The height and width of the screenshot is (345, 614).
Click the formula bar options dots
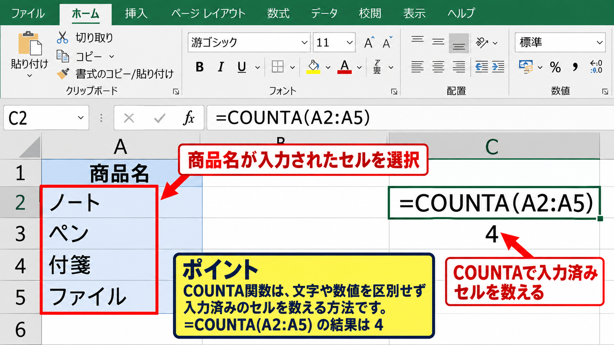click(101, 118)
